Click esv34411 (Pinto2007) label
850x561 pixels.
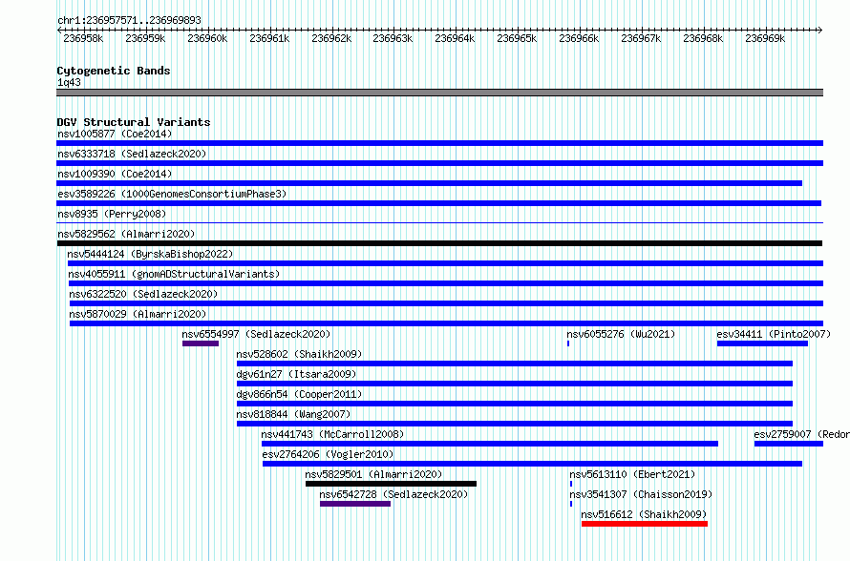pos(774,334)
